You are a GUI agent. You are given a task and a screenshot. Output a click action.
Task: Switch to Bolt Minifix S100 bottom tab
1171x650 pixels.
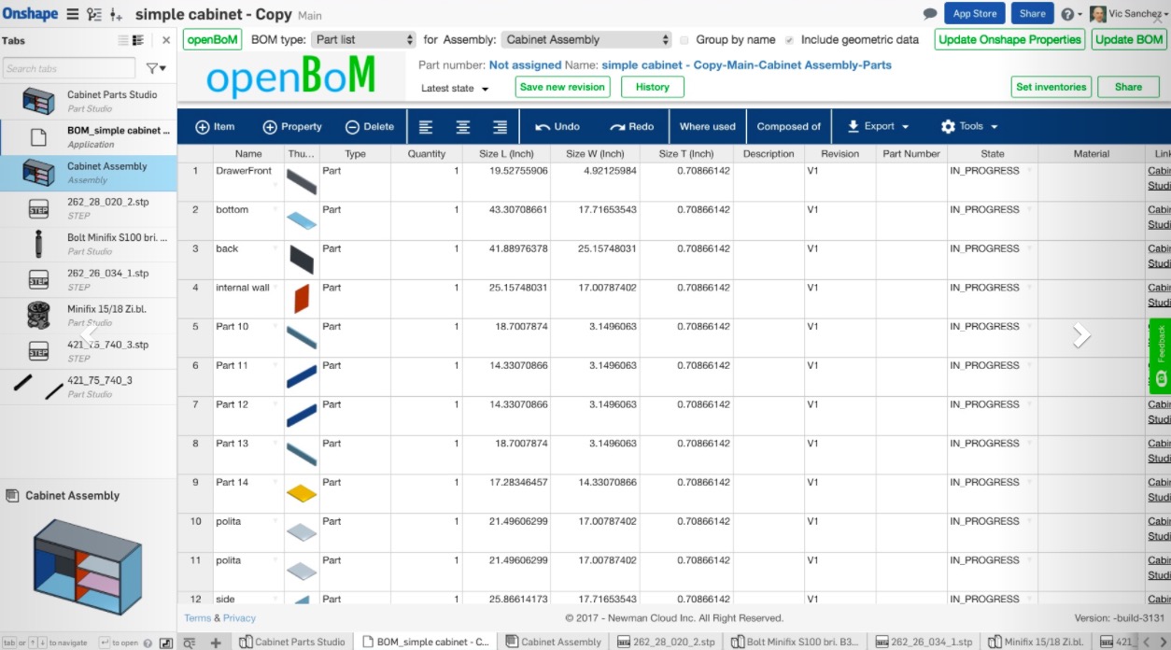(x=795, y=643)
